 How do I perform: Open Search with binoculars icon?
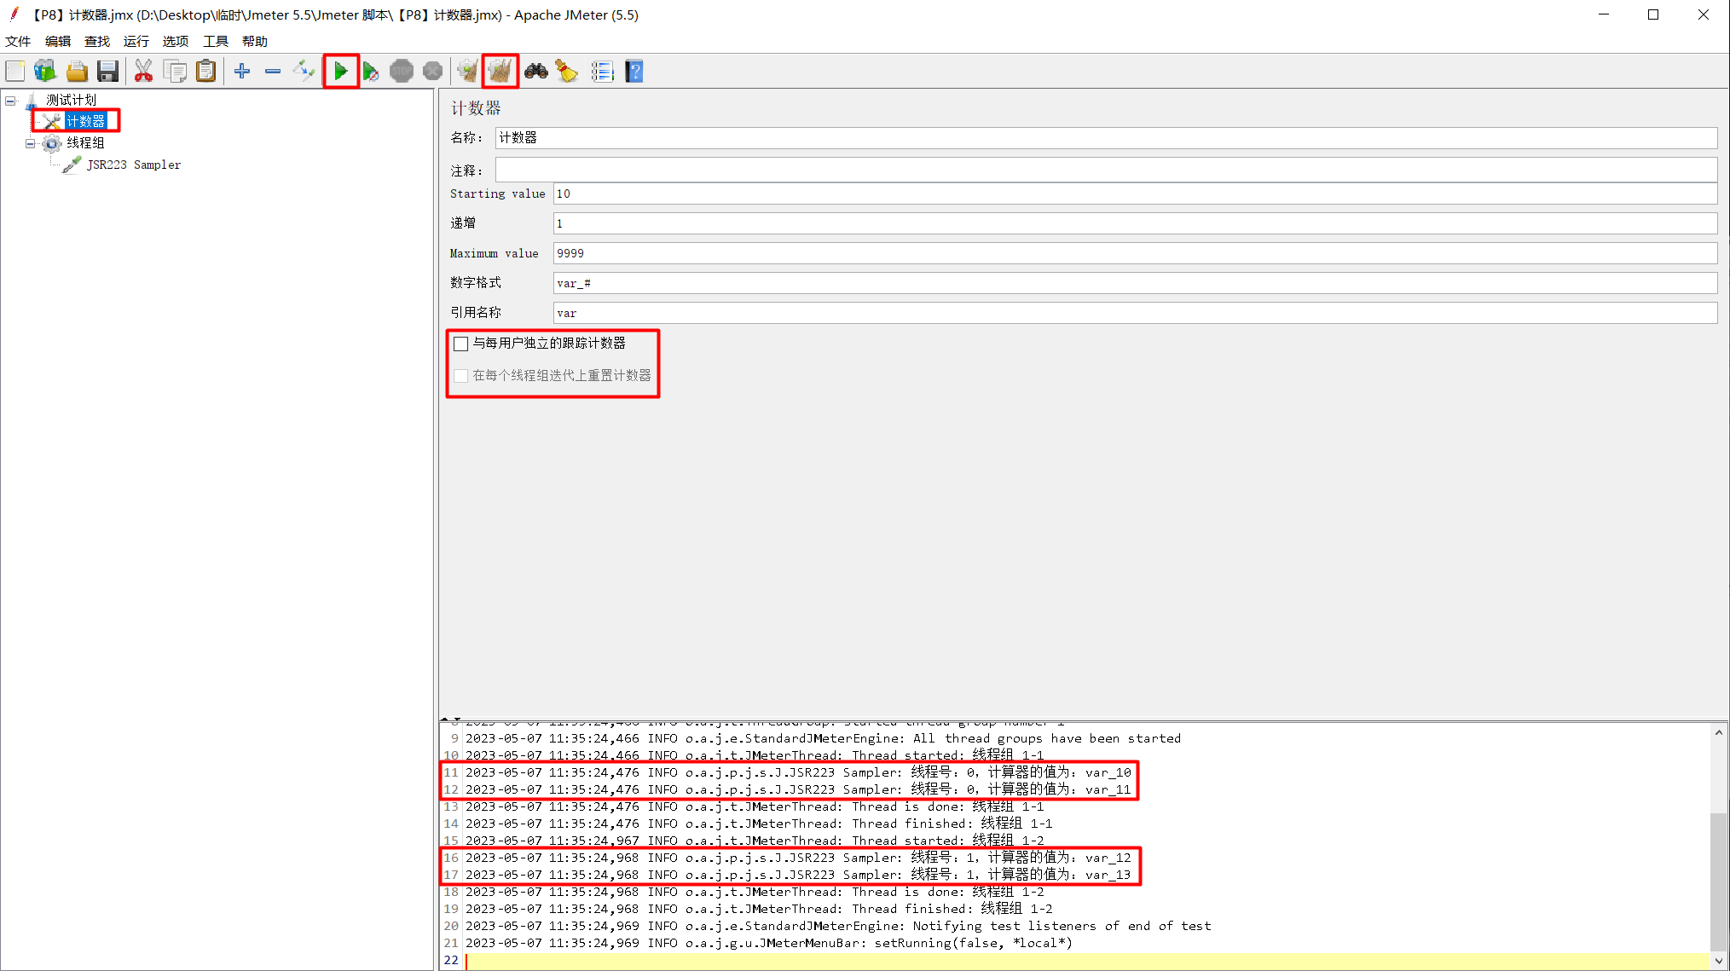[x=536, y=72]
